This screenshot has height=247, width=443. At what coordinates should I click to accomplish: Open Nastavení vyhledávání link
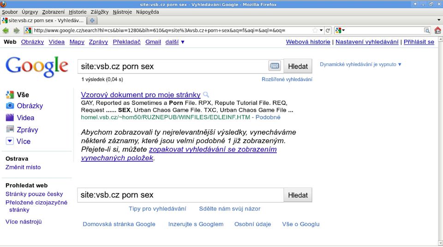click(x=367, y=42)
